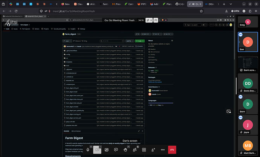The height and width of the screenshot is (157, 260).
Task: Switch to the PIPE GitLab tab
Action: click(142, 4)
